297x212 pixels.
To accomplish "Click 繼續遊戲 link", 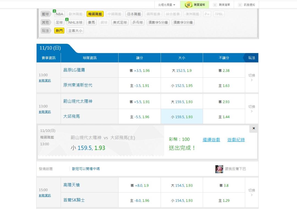I will tap(211, 140).
